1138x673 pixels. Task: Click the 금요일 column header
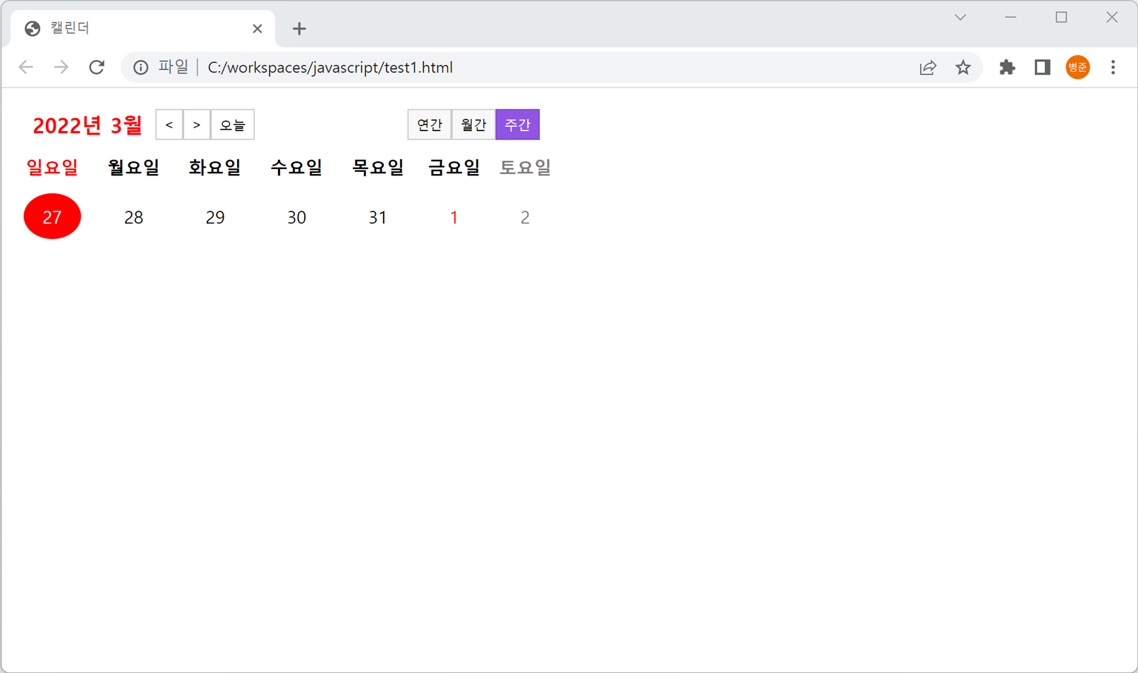coord(454,168)
